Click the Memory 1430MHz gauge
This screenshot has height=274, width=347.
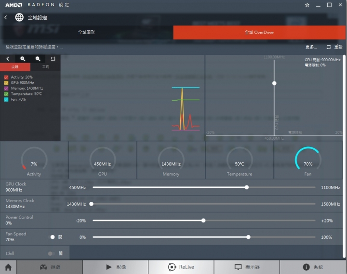[171, 160]
